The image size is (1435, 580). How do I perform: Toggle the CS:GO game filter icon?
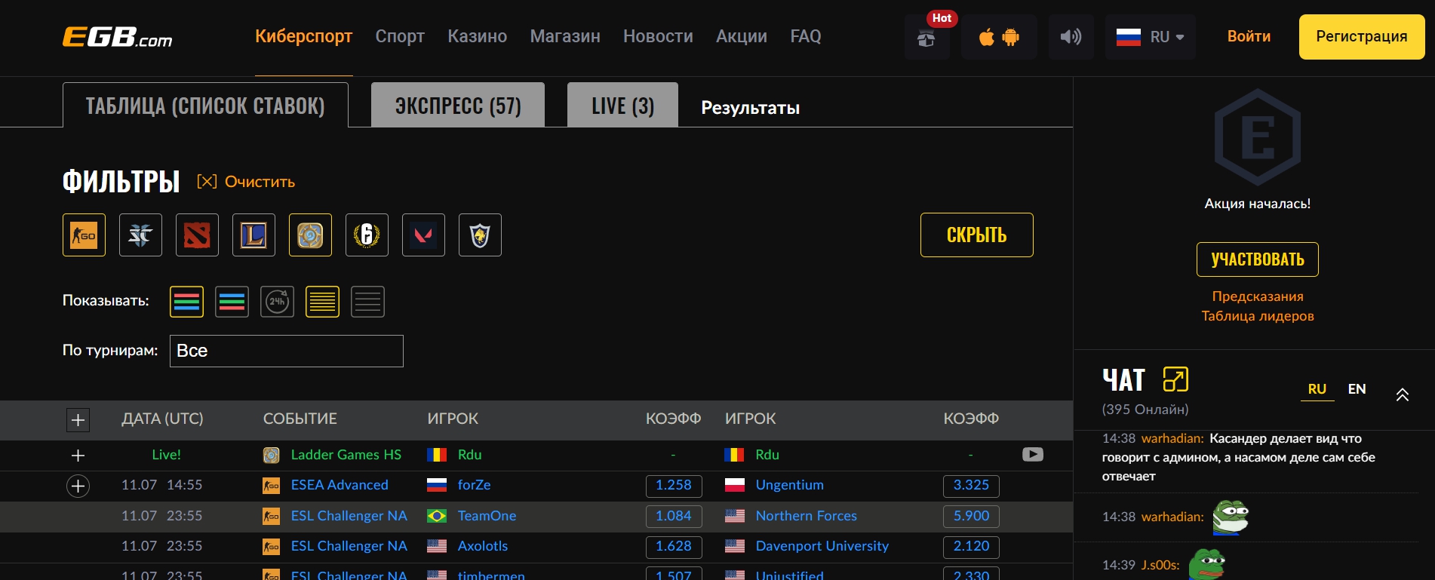point(84,235)
